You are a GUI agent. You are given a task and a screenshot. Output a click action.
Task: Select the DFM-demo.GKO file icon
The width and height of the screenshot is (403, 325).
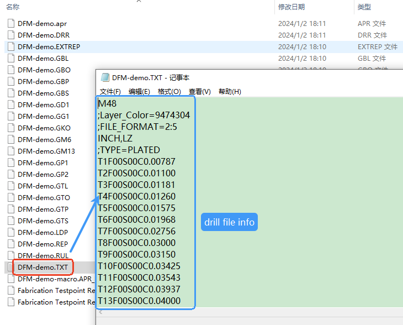tap(10, 128)
